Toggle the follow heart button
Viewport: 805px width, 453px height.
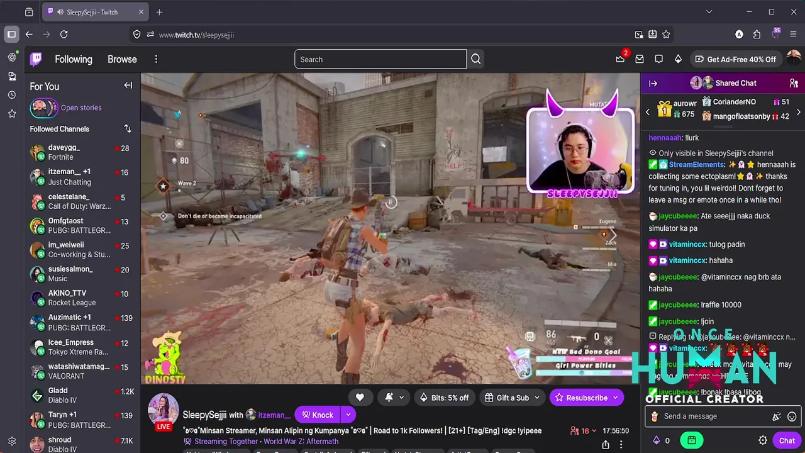(360, 398)
